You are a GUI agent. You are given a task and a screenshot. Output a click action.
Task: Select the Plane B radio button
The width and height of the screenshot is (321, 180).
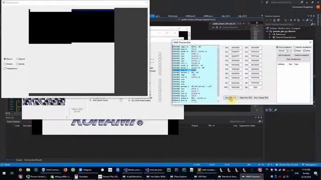(18, 59)
